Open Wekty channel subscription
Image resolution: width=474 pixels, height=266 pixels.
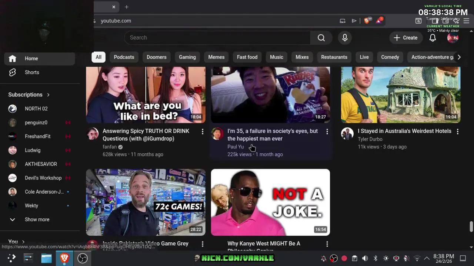click(40, 206)
